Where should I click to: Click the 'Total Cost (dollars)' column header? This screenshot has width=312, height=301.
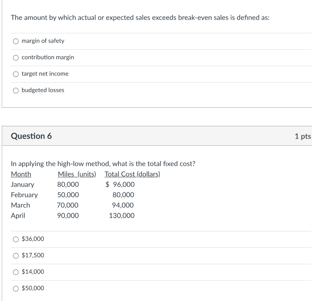[132, 174]
